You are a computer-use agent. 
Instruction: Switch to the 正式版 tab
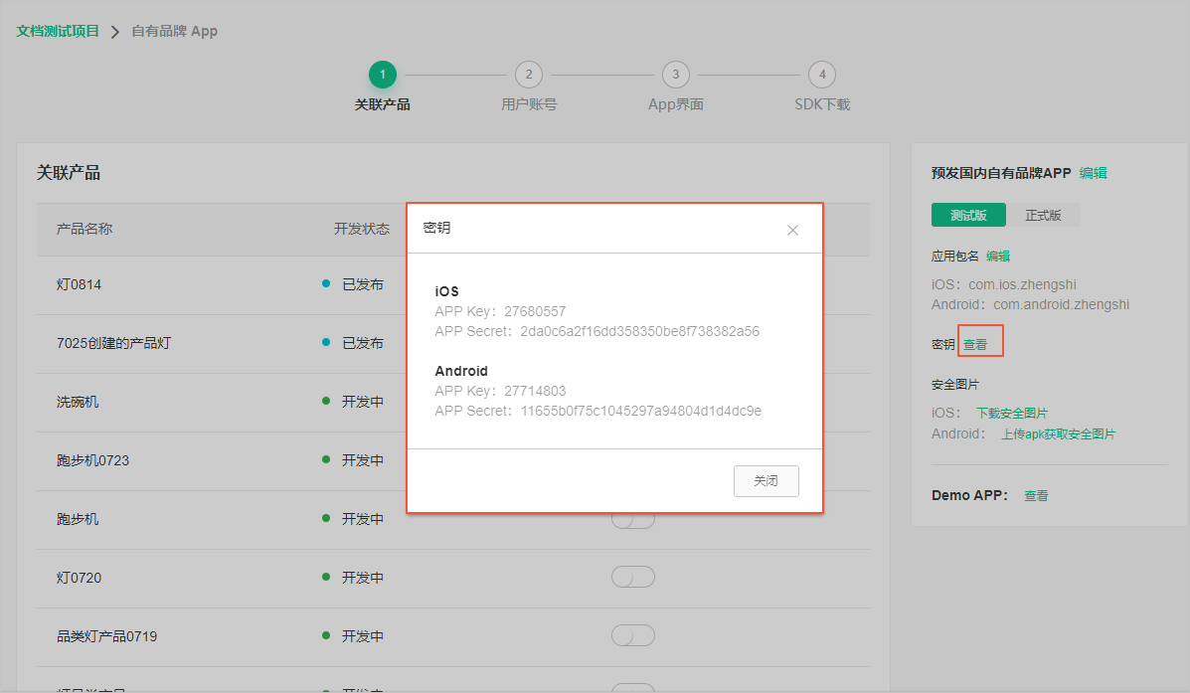tap(1043, 215)
